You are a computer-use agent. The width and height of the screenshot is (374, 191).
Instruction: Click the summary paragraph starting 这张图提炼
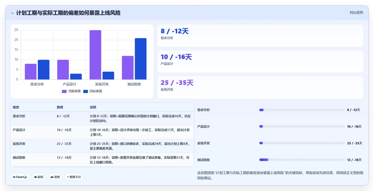pos(280,175)
